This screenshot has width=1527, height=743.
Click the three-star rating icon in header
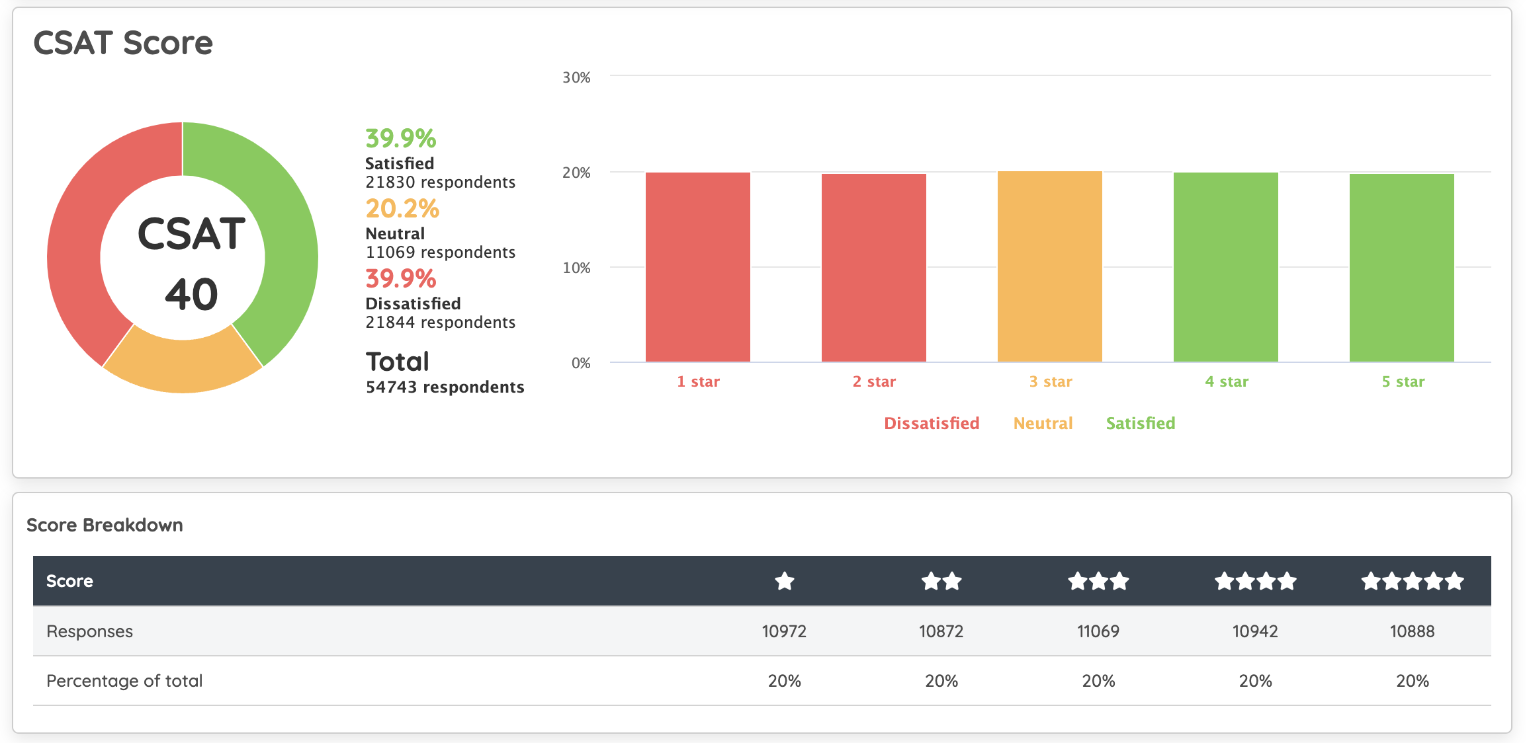1098,582
